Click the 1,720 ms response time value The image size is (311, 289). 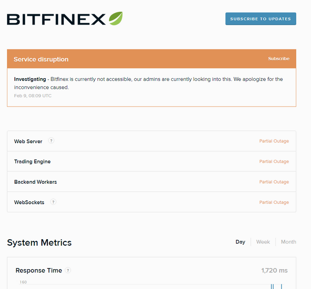[274, 270]
